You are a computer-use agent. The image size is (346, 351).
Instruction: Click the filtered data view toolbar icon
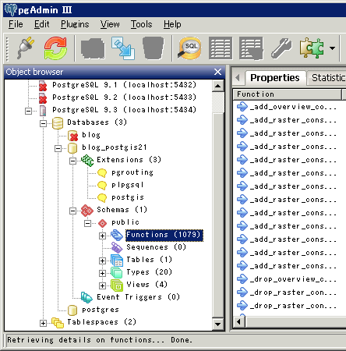(251, 48)
